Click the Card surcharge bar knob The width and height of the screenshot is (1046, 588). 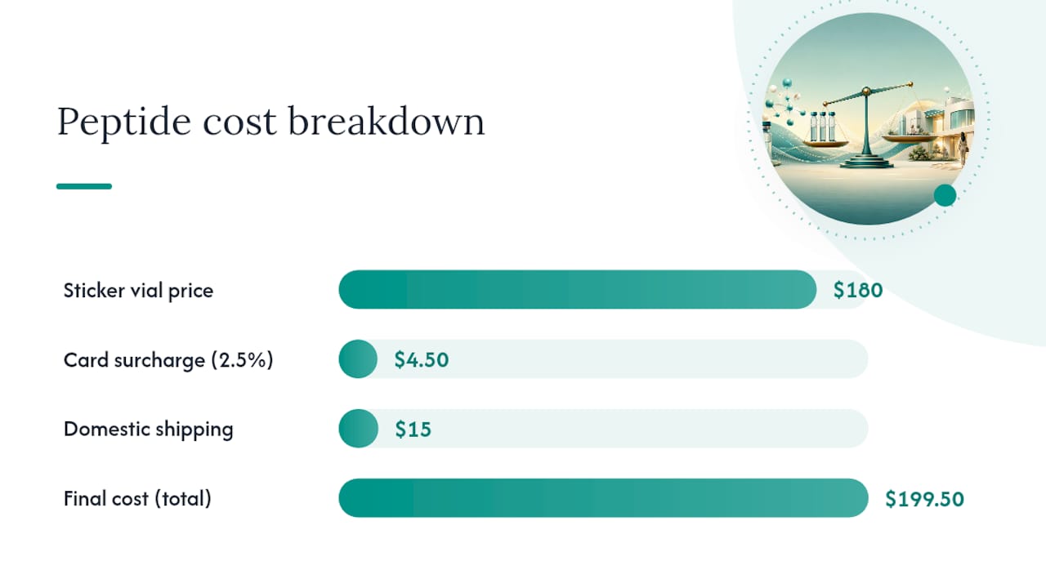(x=358, y=359)
